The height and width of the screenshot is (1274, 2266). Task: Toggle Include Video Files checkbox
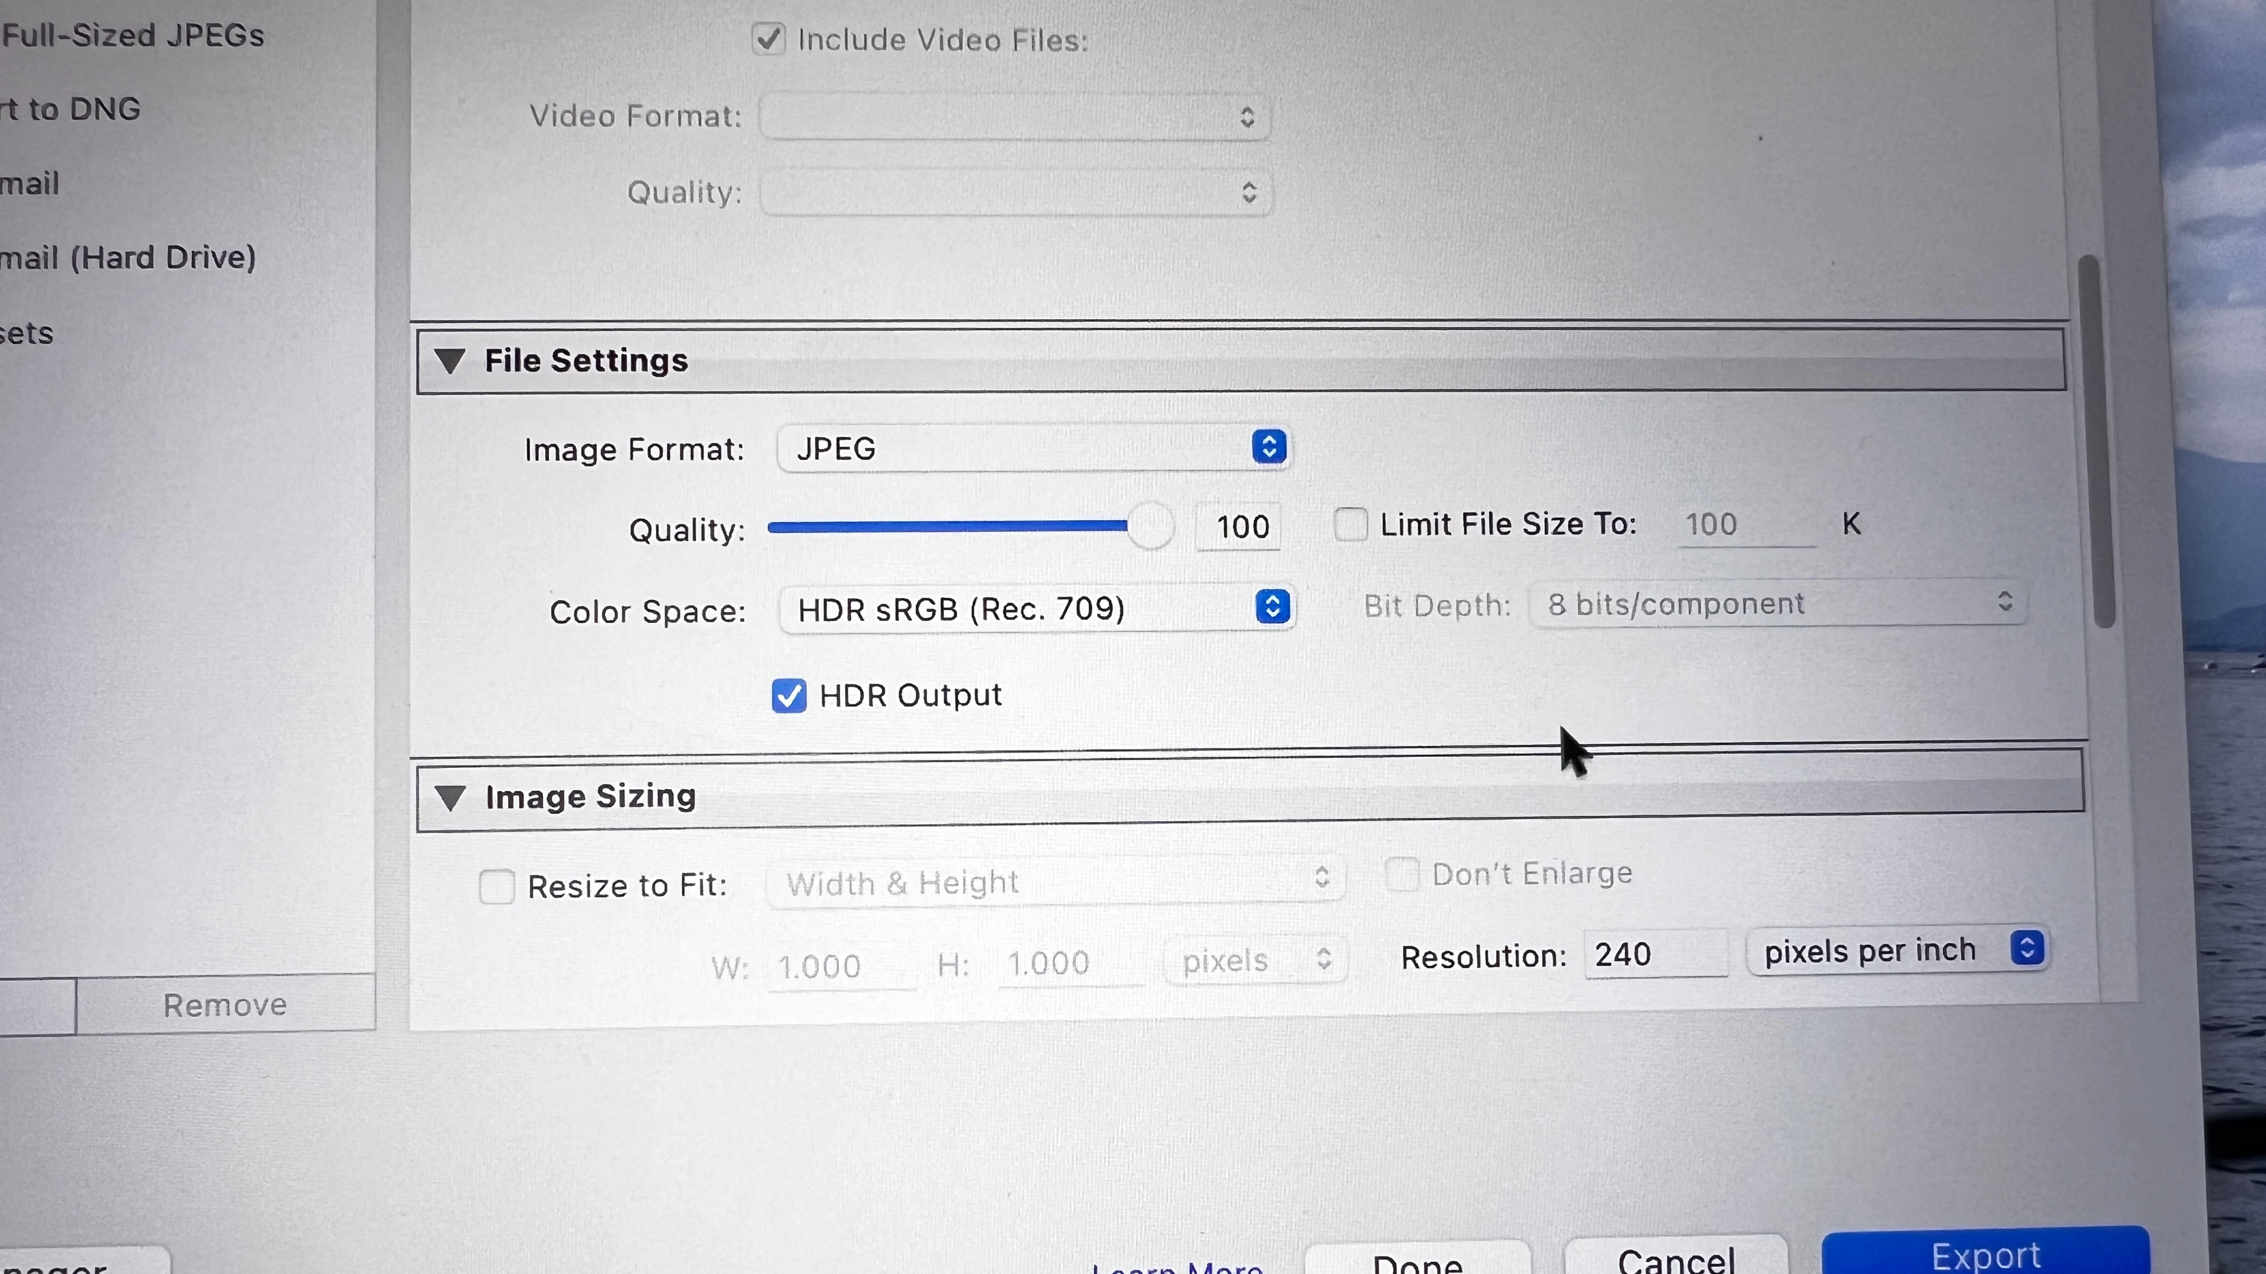tap(768, 39)
